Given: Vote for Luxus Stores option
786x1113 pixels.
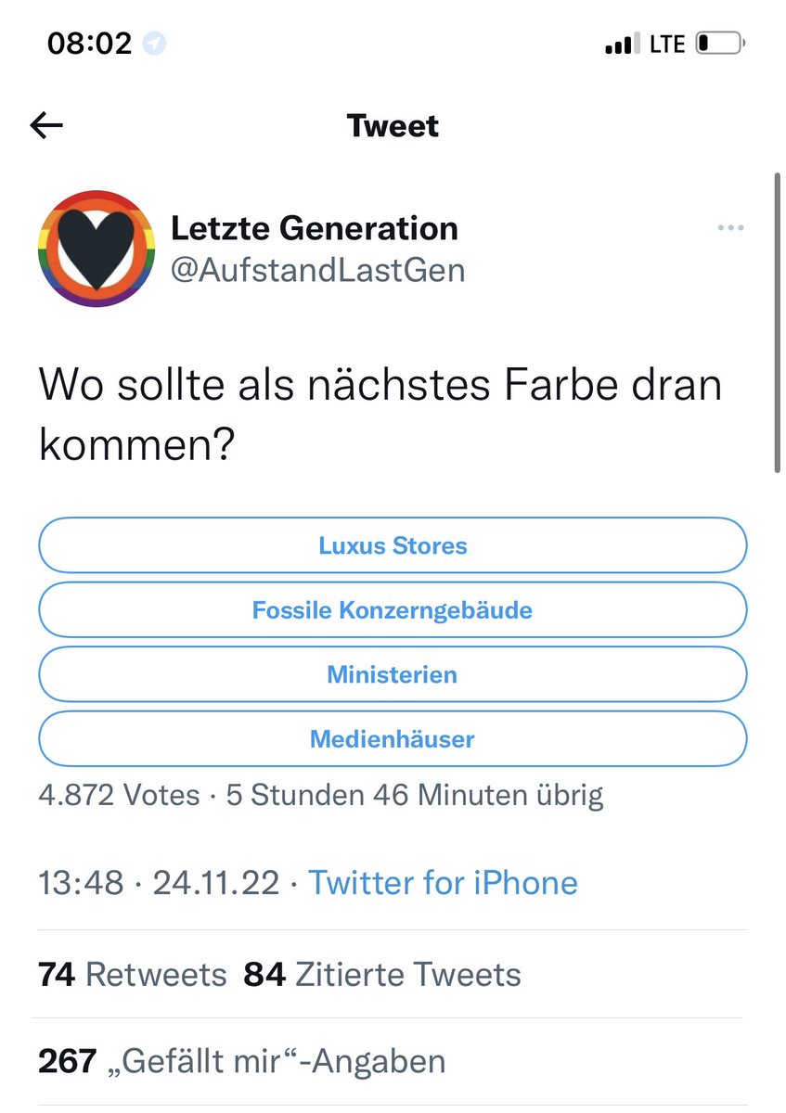Looking at the screenshot, I should tap(393, 545).
